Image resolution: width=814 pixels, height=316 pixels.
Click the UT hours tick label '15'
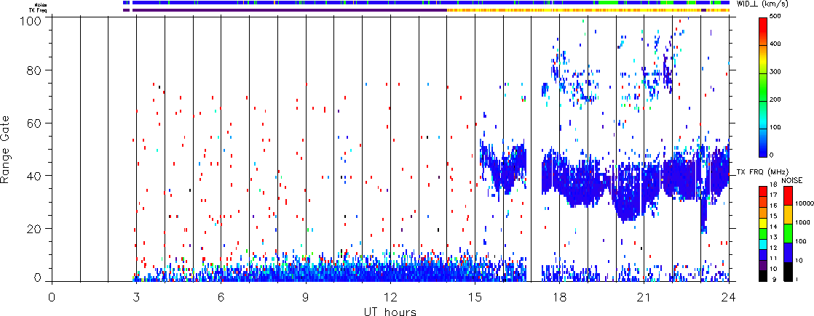(475, 296)
